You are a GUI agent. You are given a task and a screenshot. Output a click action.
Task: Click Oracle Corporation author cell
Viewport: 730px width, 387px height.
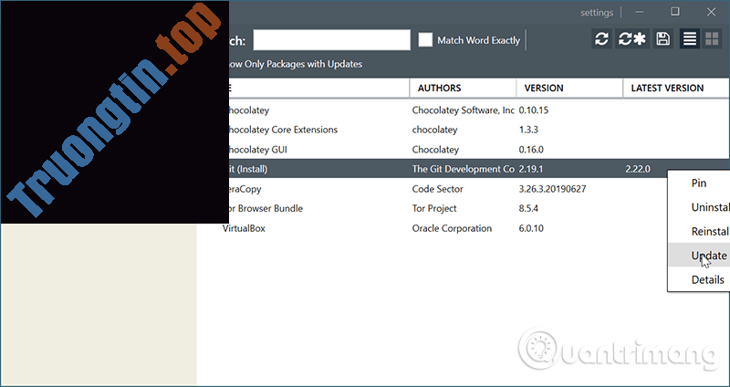452,228
